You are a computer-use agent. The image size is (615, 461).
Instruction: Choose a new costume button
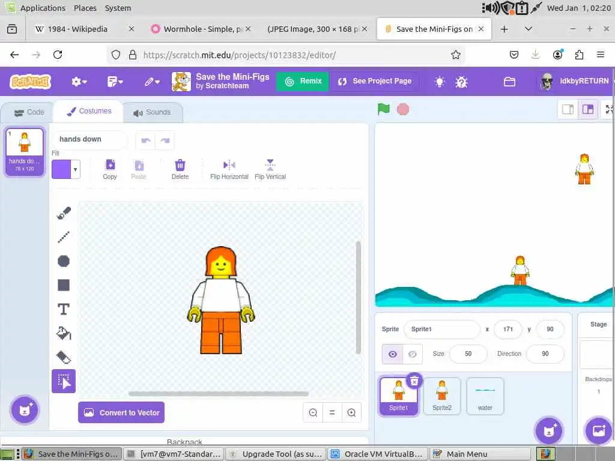25,409
